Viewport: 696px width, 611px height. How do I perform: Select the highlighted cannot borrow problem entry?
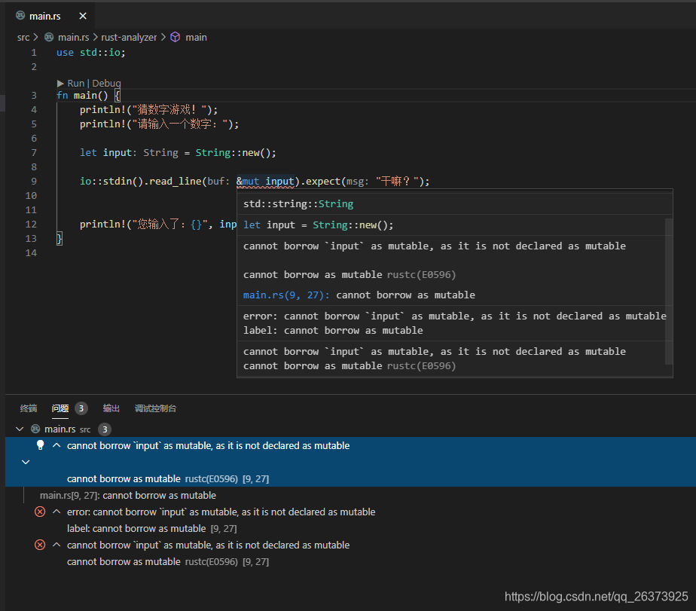351,462
